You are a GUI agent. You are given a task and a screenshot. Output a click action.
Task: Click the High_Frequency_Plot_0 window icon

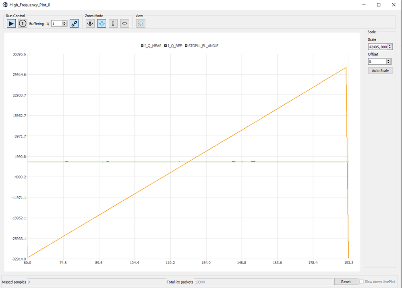[5, 4]
